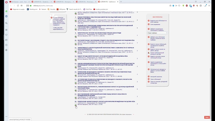Check the box for publication 18
The width and height of the screenshot is (215, 121).
click(x=76, y=103)
